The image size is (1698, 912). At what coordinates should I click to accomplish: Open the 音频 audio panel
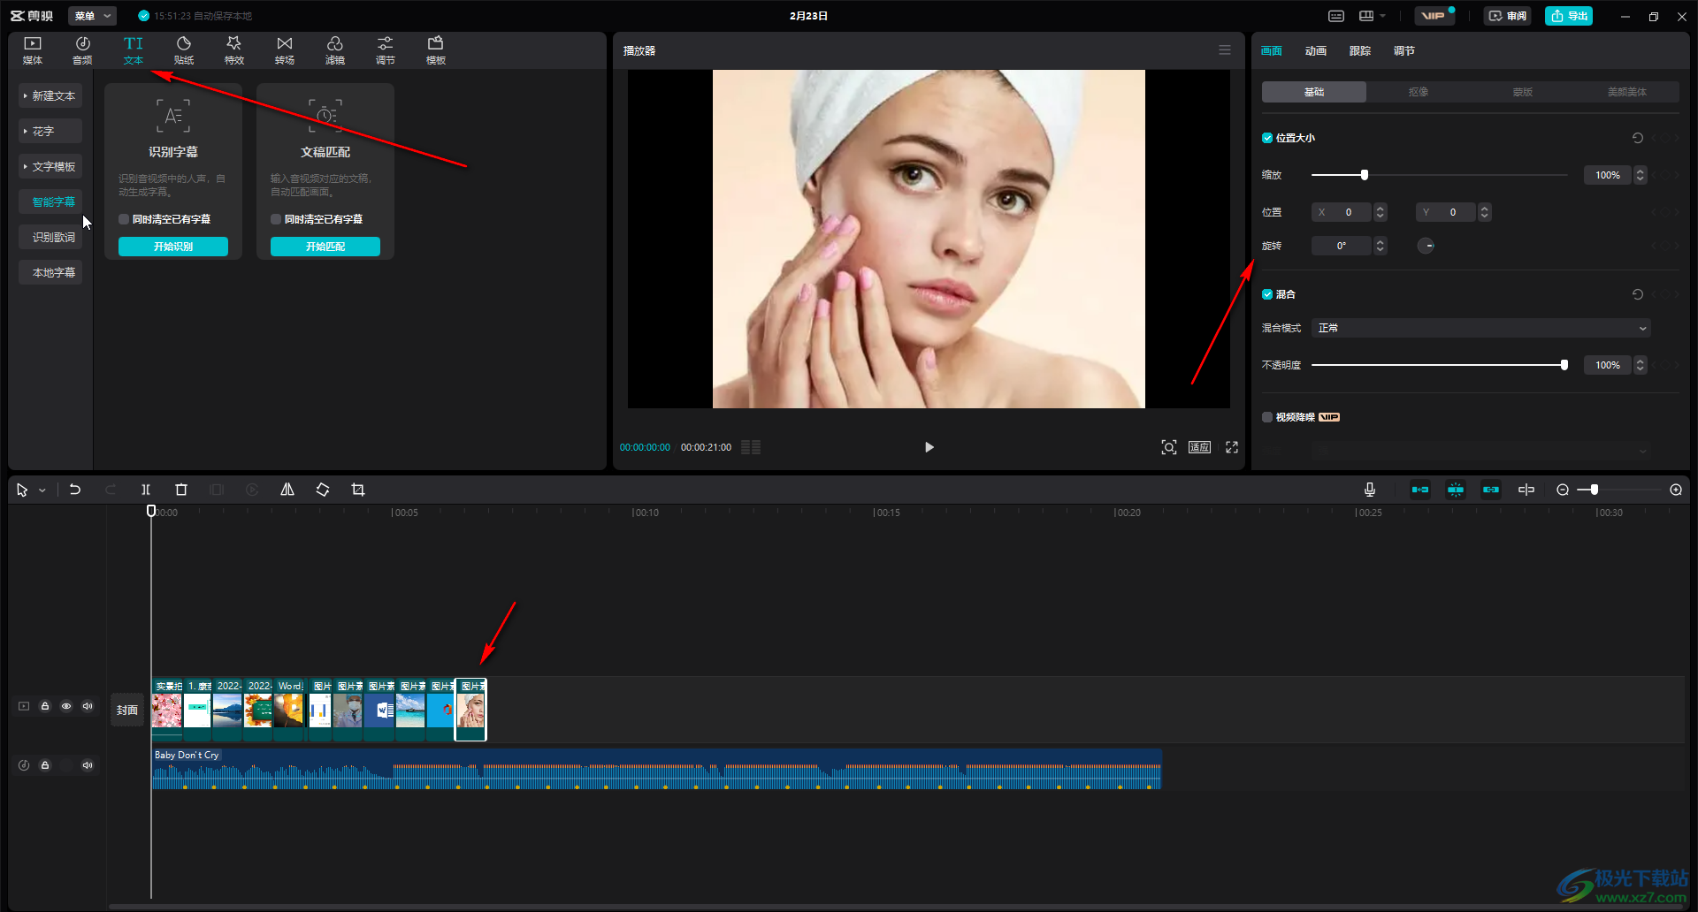pyautogui.click(x=82, y=50)
